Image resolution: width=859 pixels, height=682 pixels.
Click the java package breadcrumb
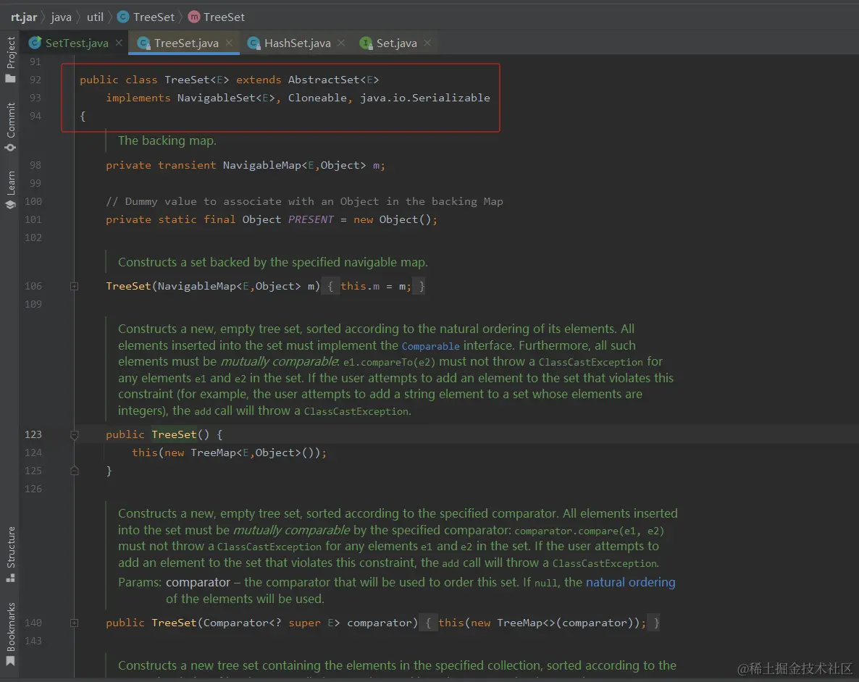(x=61, y=17)
